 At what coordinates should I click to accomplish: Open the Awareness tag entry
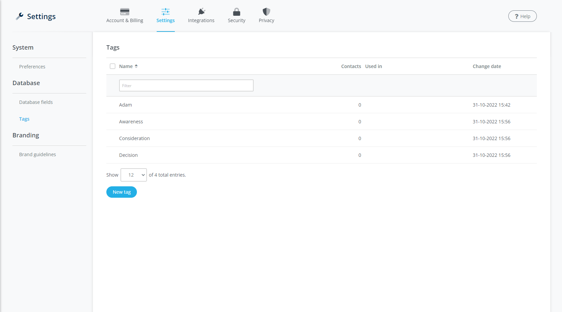pos(131,122)
